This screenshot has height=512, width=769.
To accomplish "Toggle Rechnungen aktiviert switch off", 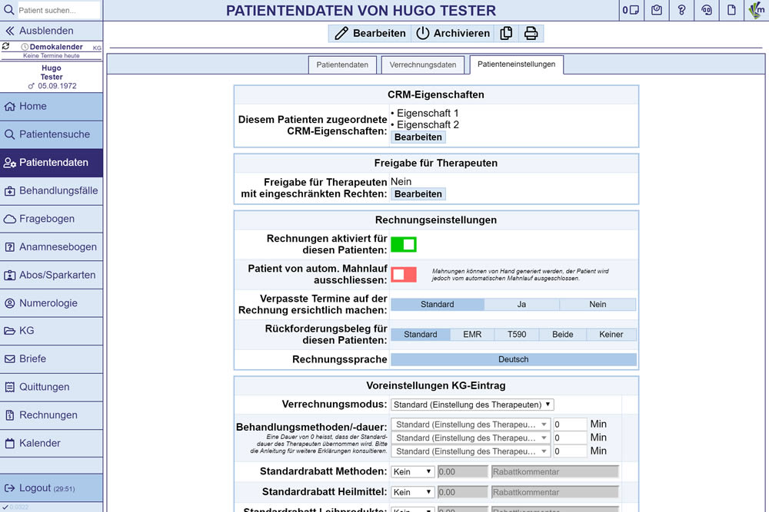I will [403, 244].
